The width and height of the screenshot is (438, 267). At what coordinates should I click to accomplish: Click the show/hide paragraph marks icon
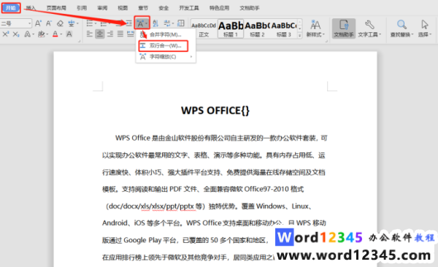[167, 23]
